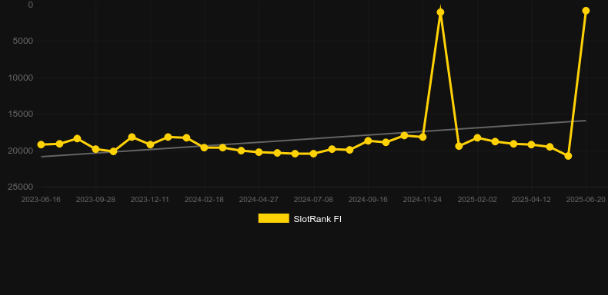This screenshot has height=295, width=608.
Task: Click the y-axis value 10000
Action: pos(21,78)
